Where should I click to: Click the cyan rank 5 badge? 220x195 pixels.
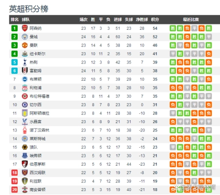click(x=15, y=62)
